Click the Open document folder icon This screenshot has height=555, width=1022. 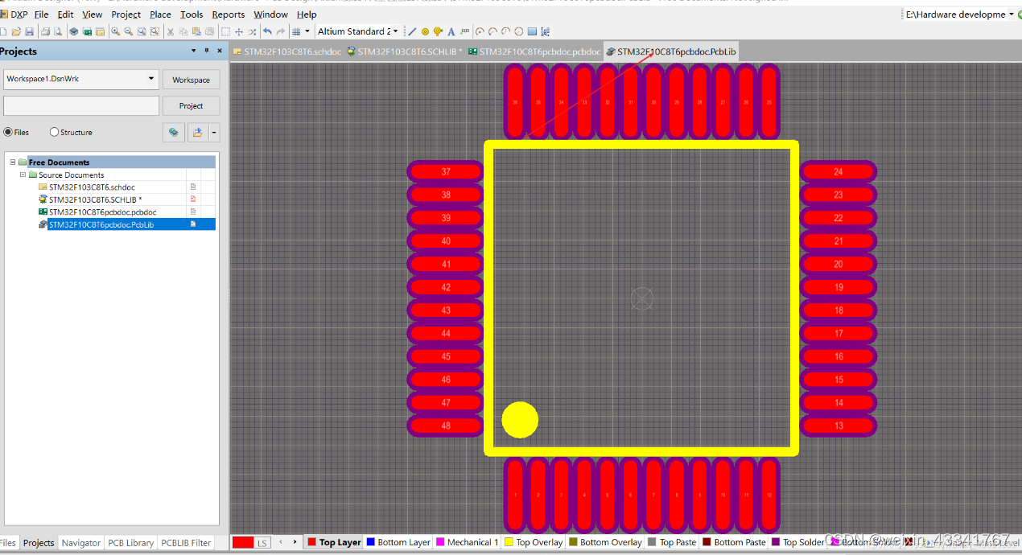click(16, 31)
